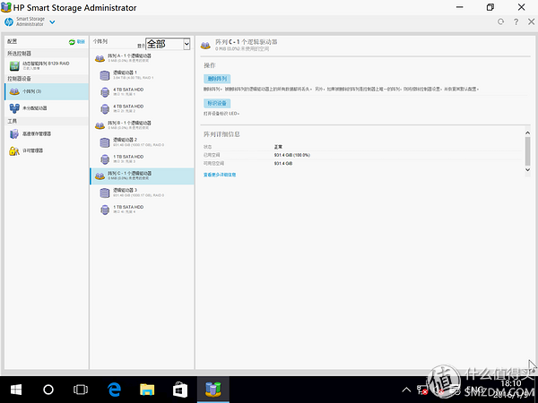
Task: Click the array details scrollbar thumb
Action: [528, 150]
